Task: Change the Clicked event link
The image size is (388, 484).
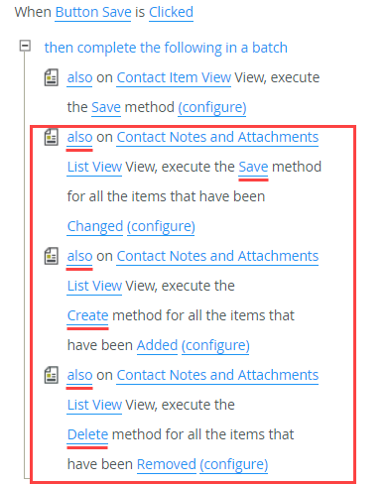Action: coord(171,12)
